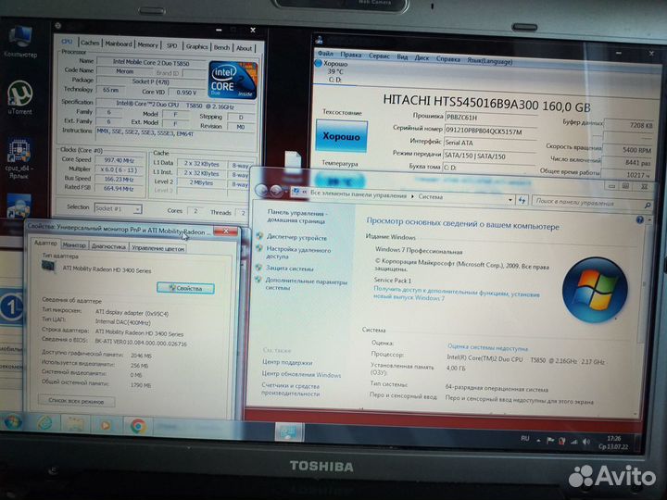This screenshot has height=500, width=667.
Task: Open the Настройка удаленного доступа link
Action: [298, 253]
